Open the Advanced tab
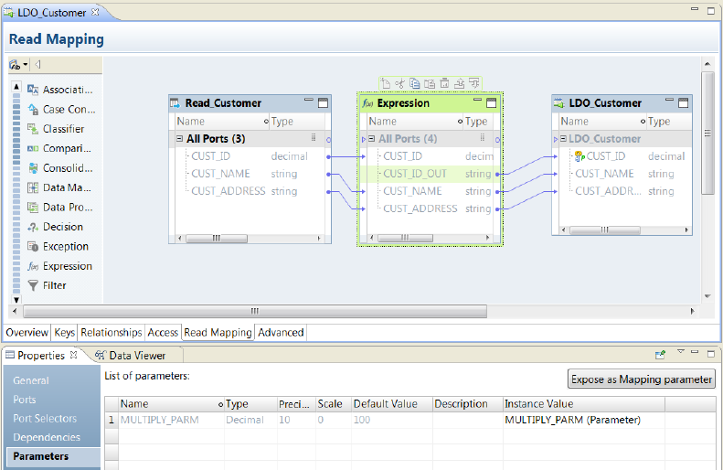Viewport: 723px width, 470px height. [281, 333]
